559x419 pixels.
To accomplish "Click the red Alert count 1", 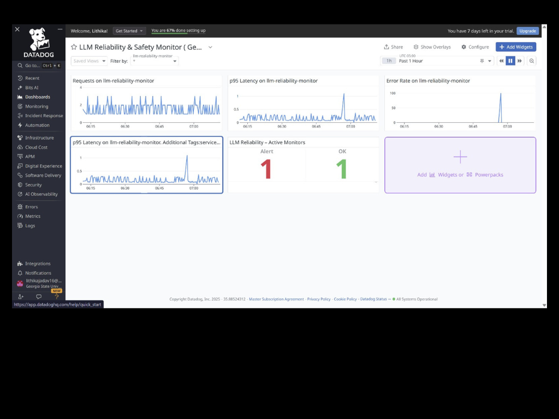I will (266, 169).
